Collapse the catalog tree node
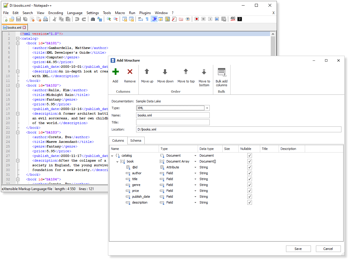Screen dimensions: 352x264 112,156
